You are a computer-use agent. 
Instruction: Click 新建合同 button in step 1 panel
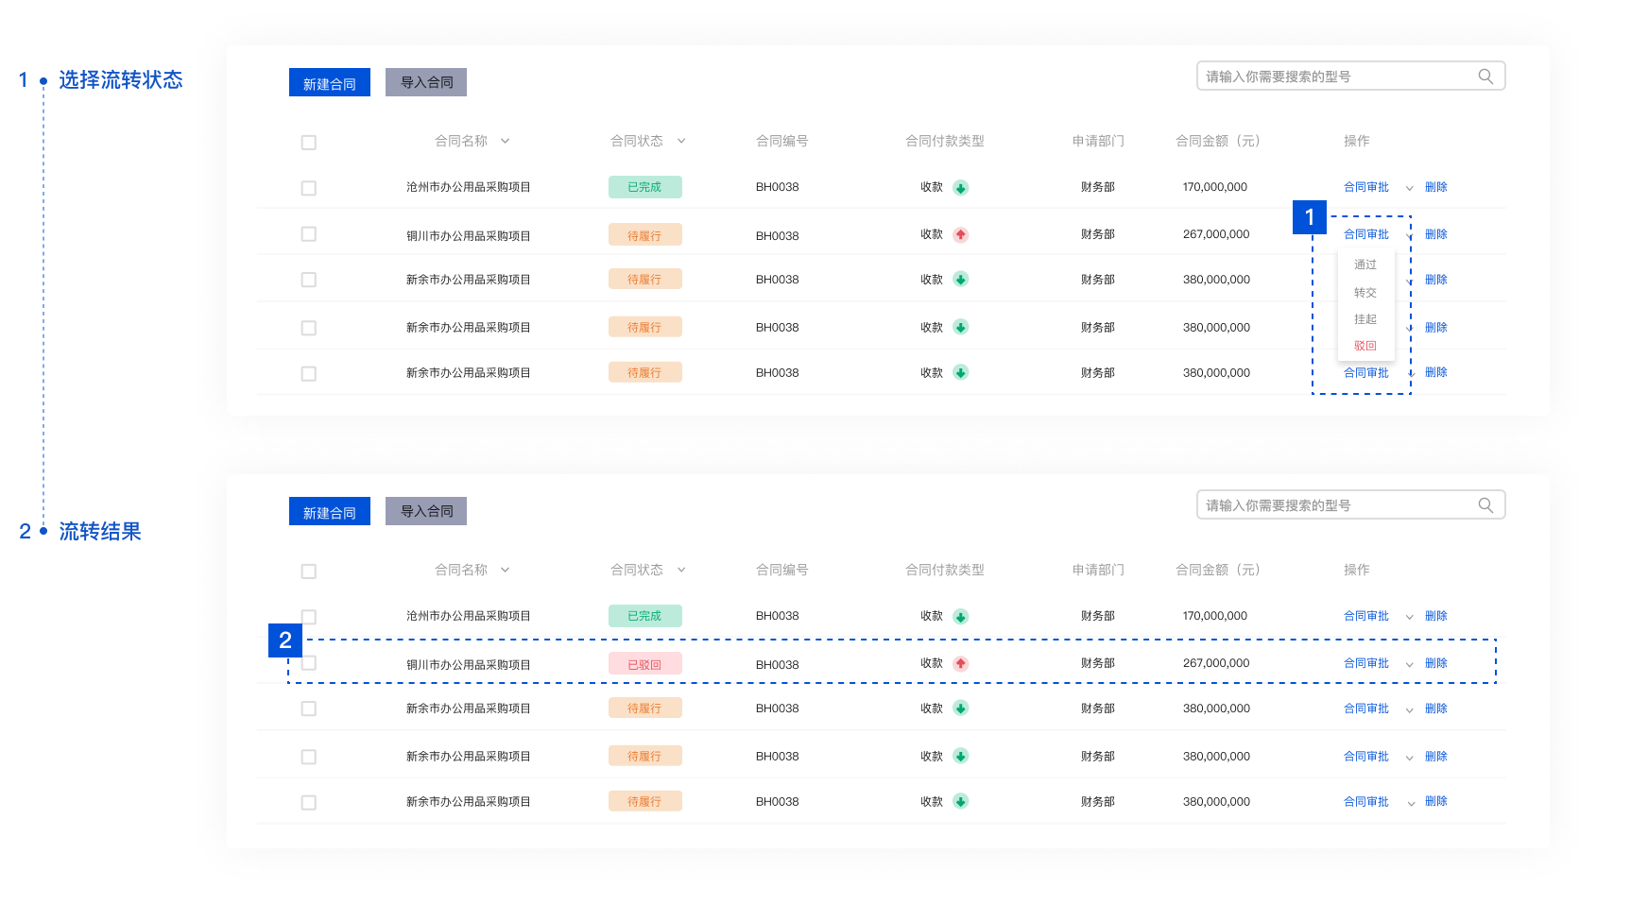330,82
